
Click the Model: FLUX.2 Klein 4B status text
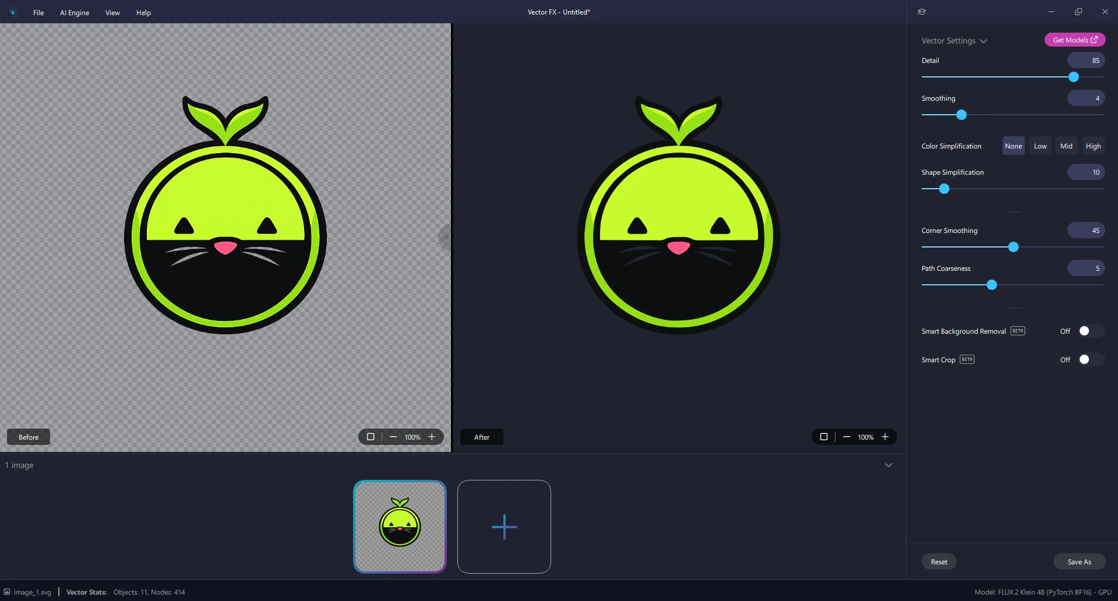pyautogui.click(x=1043, y=592)
